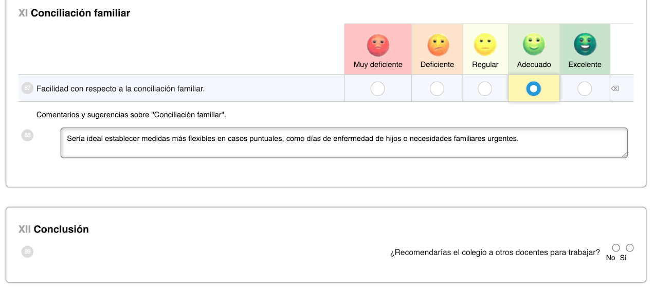Click the comments text box for Conciliación familiar

point(344,142)
